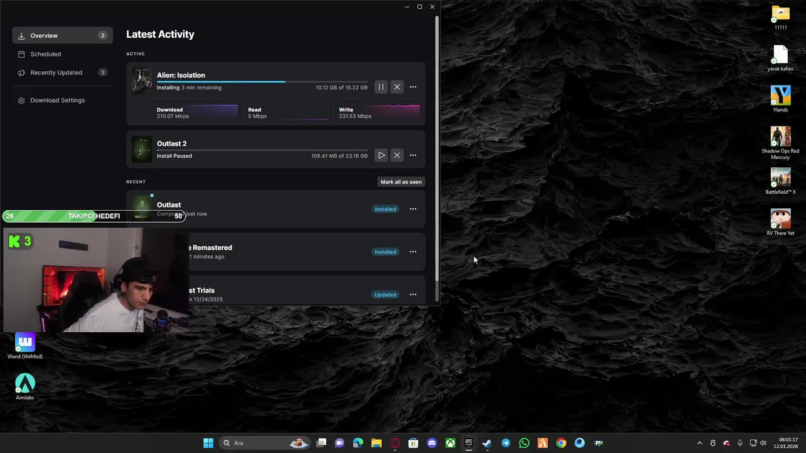806x453 pixels.
Task: Open the 11111 folder on desktop
Action: click(780, 18)
